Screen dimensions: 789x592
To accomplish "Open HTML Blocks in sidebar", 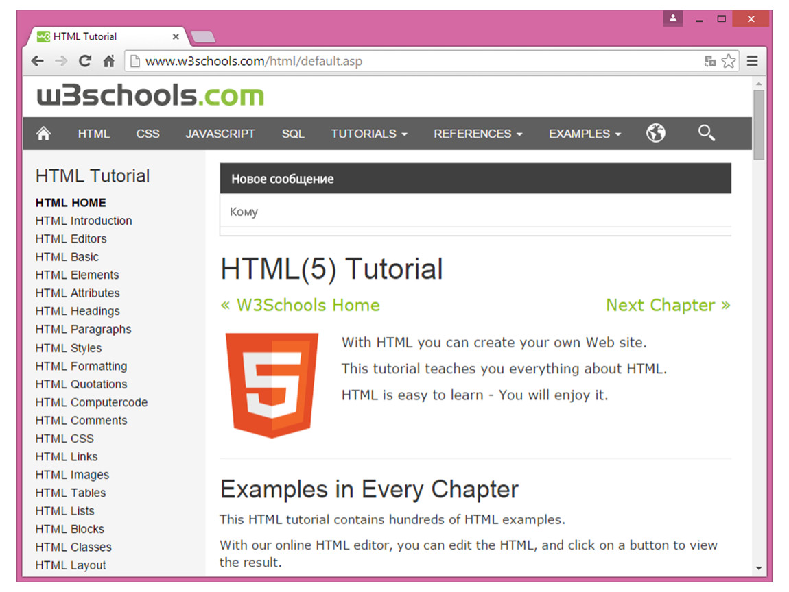I will (70, 529).
